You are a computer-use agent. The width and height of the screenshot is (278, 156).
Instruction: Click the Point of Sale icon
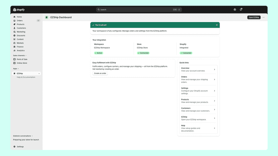pos(14,59)
